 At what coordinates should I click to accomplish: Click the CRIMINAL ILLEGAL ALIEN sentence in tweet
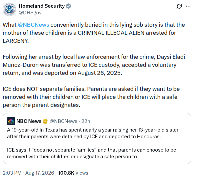point(94,33)
